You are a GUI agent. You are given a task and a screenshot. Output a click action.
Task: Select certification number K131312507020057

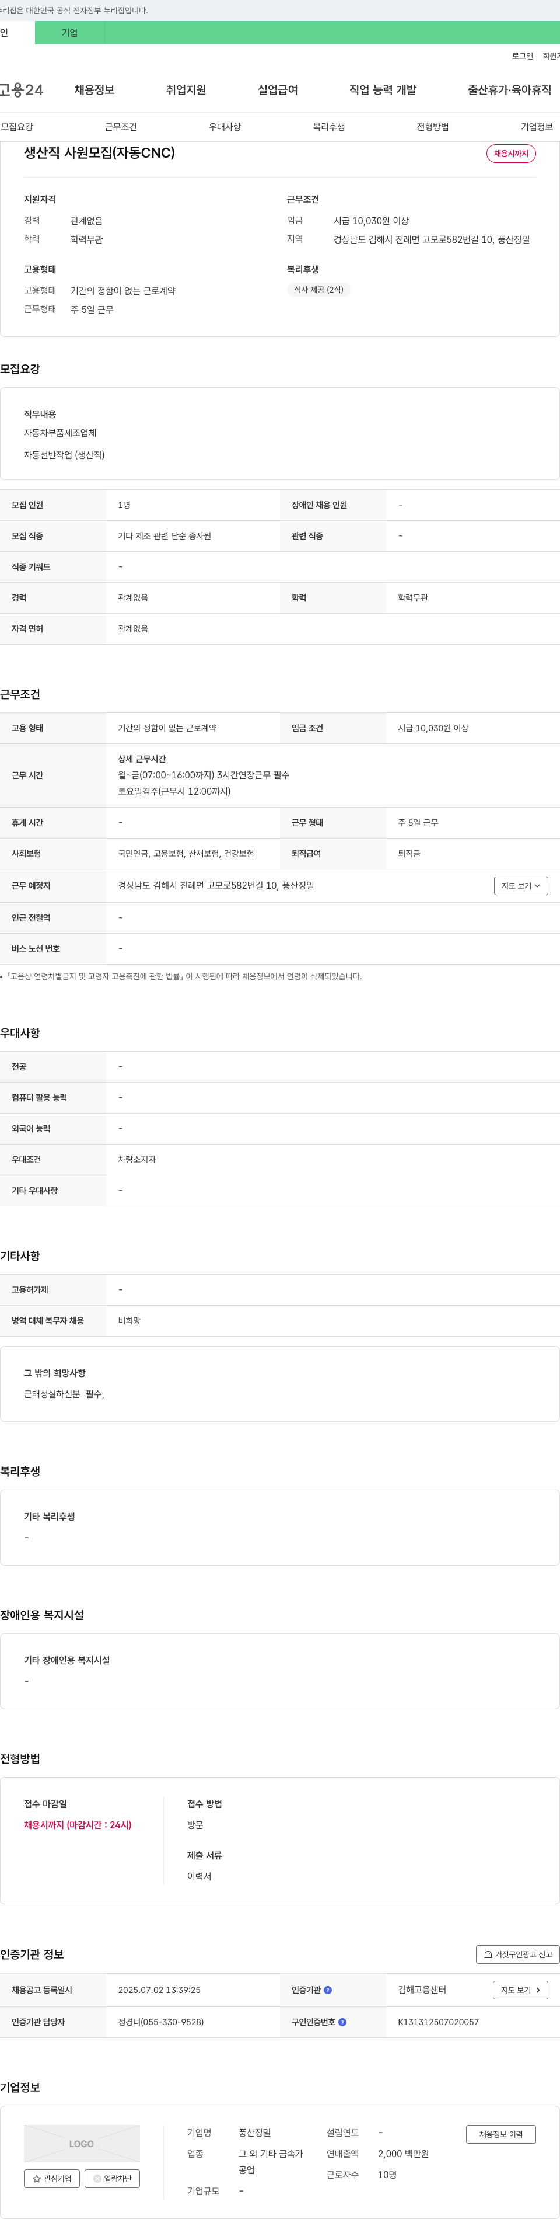[439, 2022]
